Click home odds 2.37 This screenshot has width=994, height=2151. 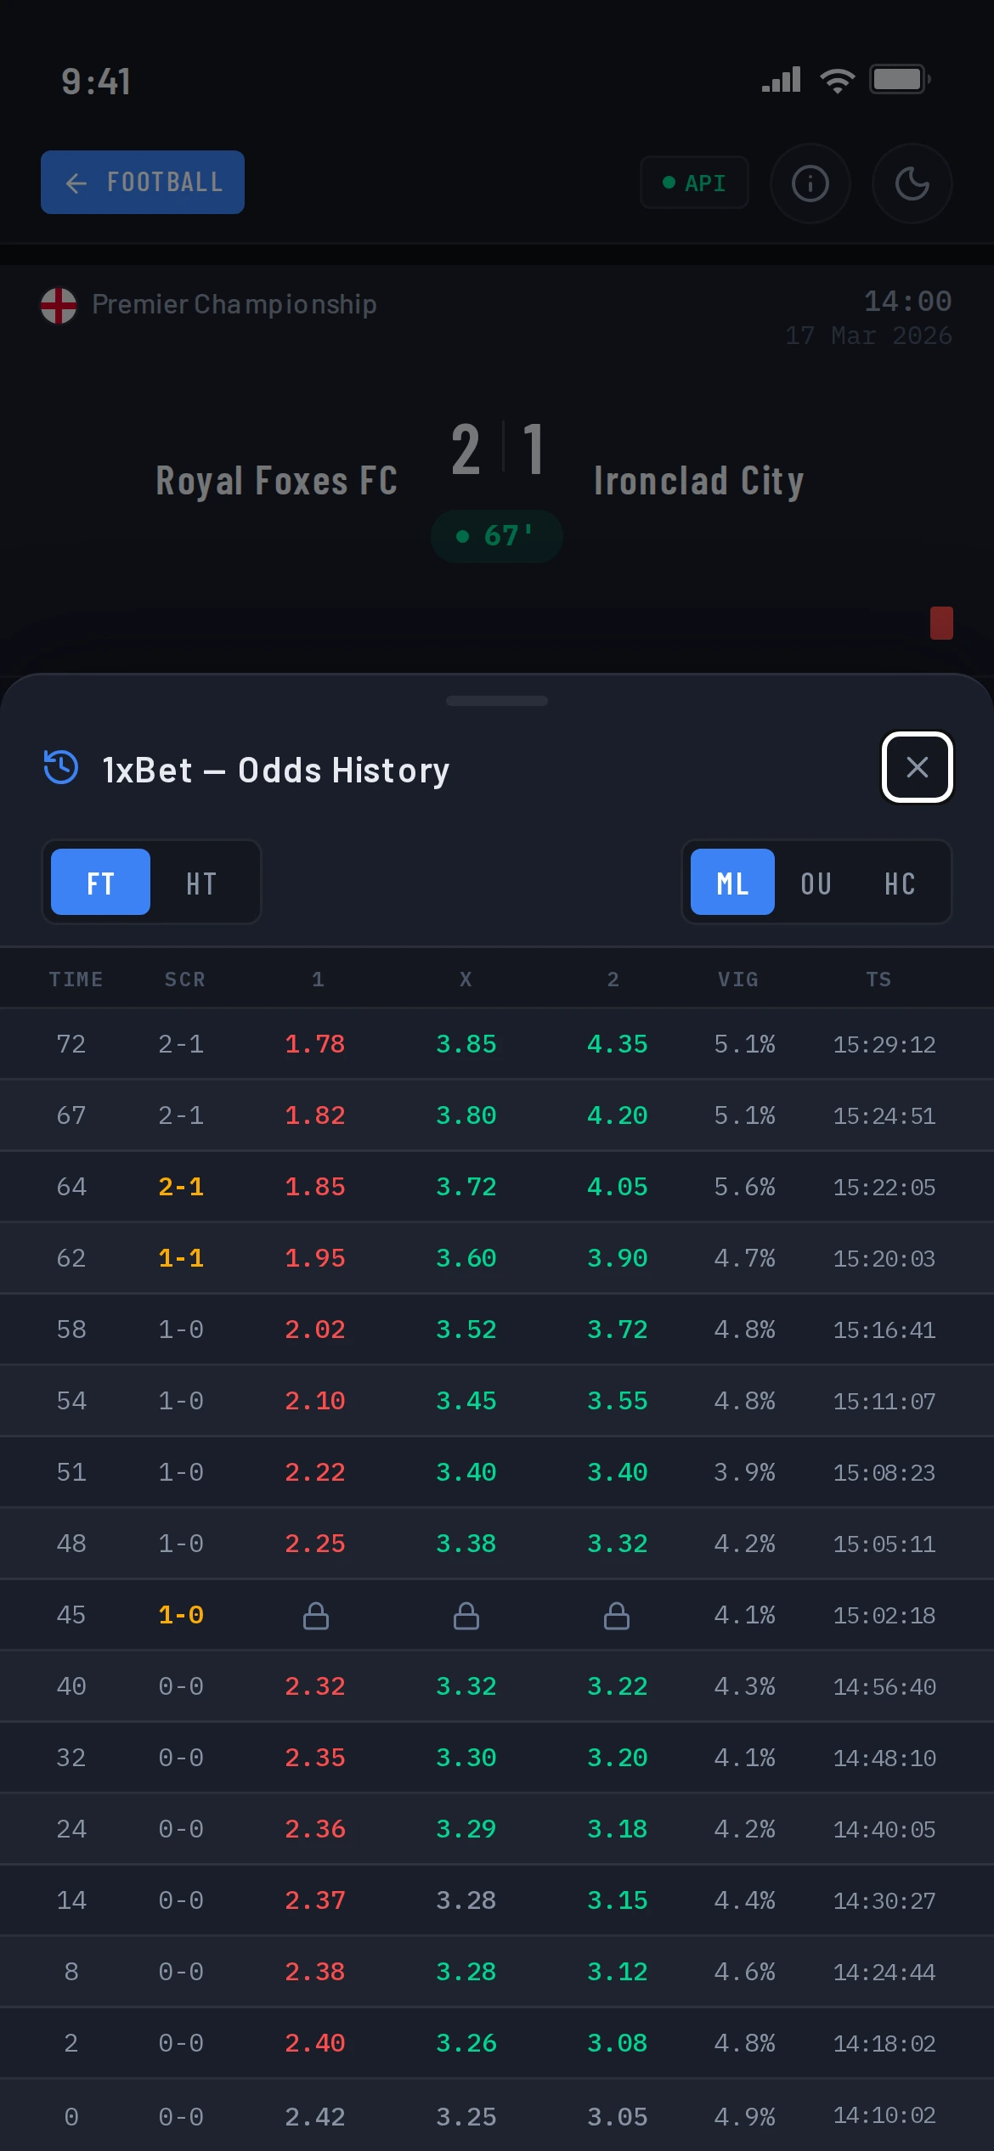(x=315, y=1900)
